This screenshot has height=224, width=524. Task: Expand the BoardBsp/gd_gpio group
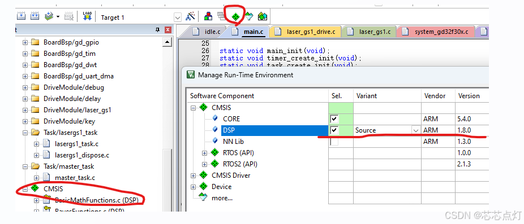(x=25, y=42)
